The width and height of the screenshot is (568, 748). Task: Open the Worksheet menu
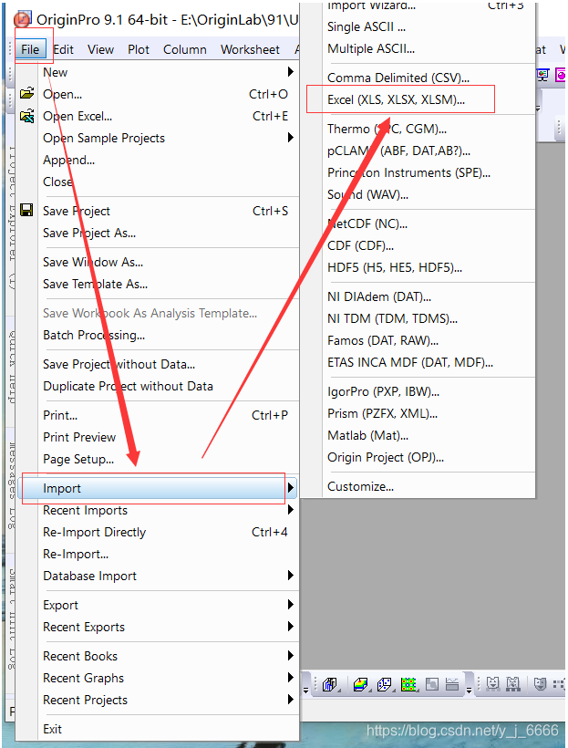click(250, 49)
